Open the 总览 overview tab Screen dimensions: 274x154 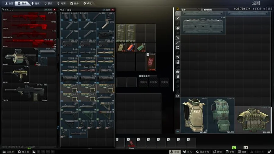[9, 3]
